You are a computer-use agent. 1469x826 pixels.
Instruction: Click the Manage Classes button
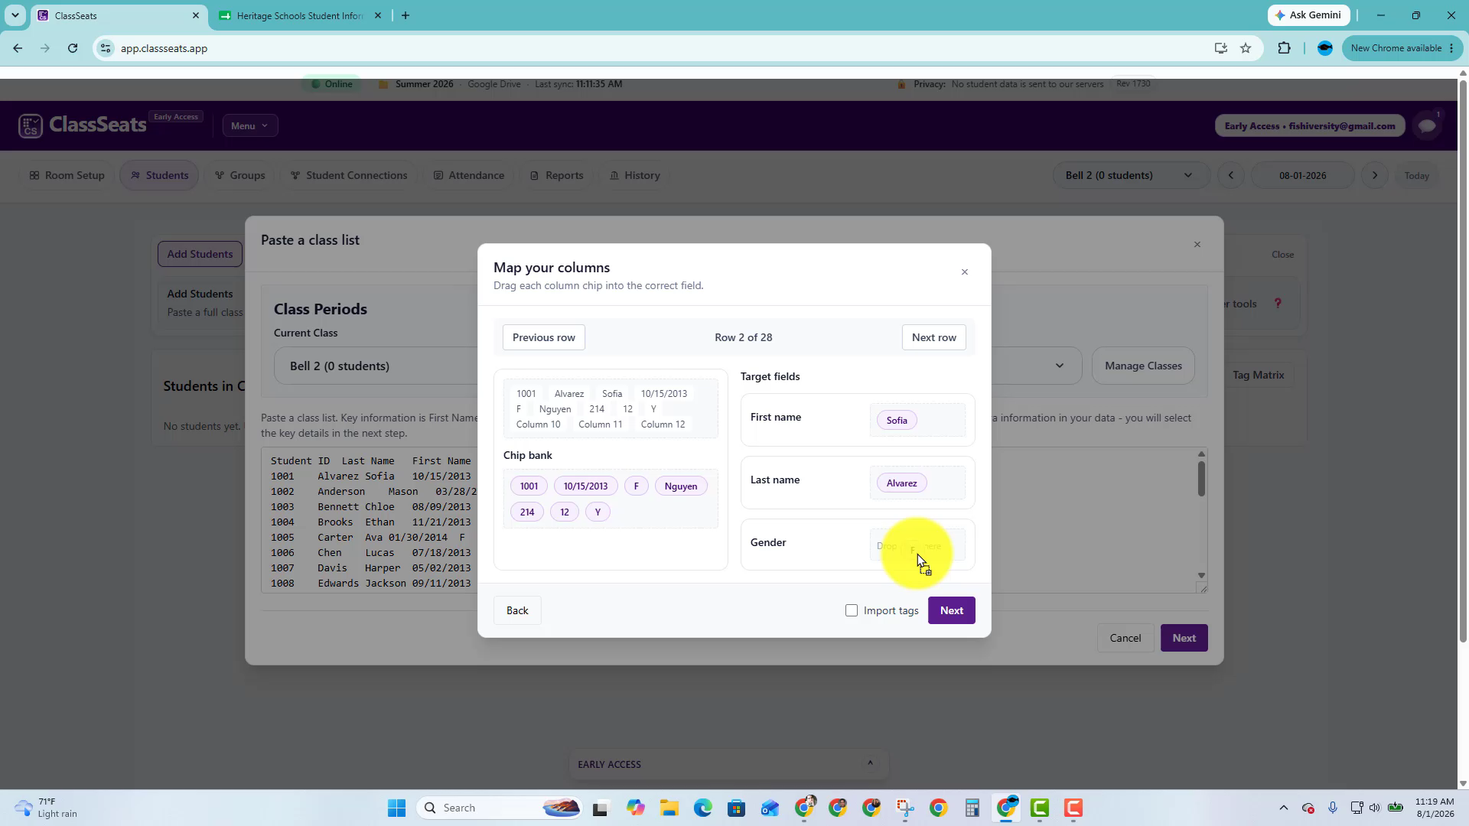(1143, 366)
